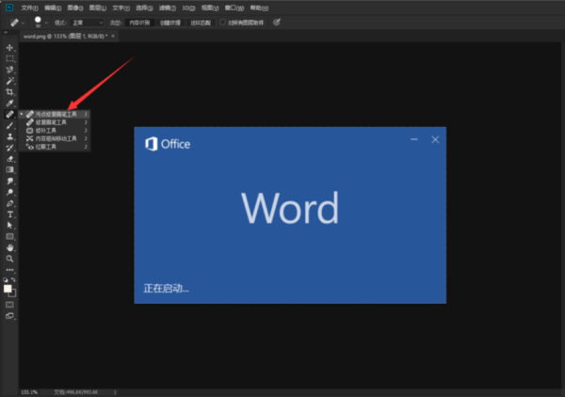Open the Image menu (图像)
The height and width of the screenshot is (397, 565).
75,8
